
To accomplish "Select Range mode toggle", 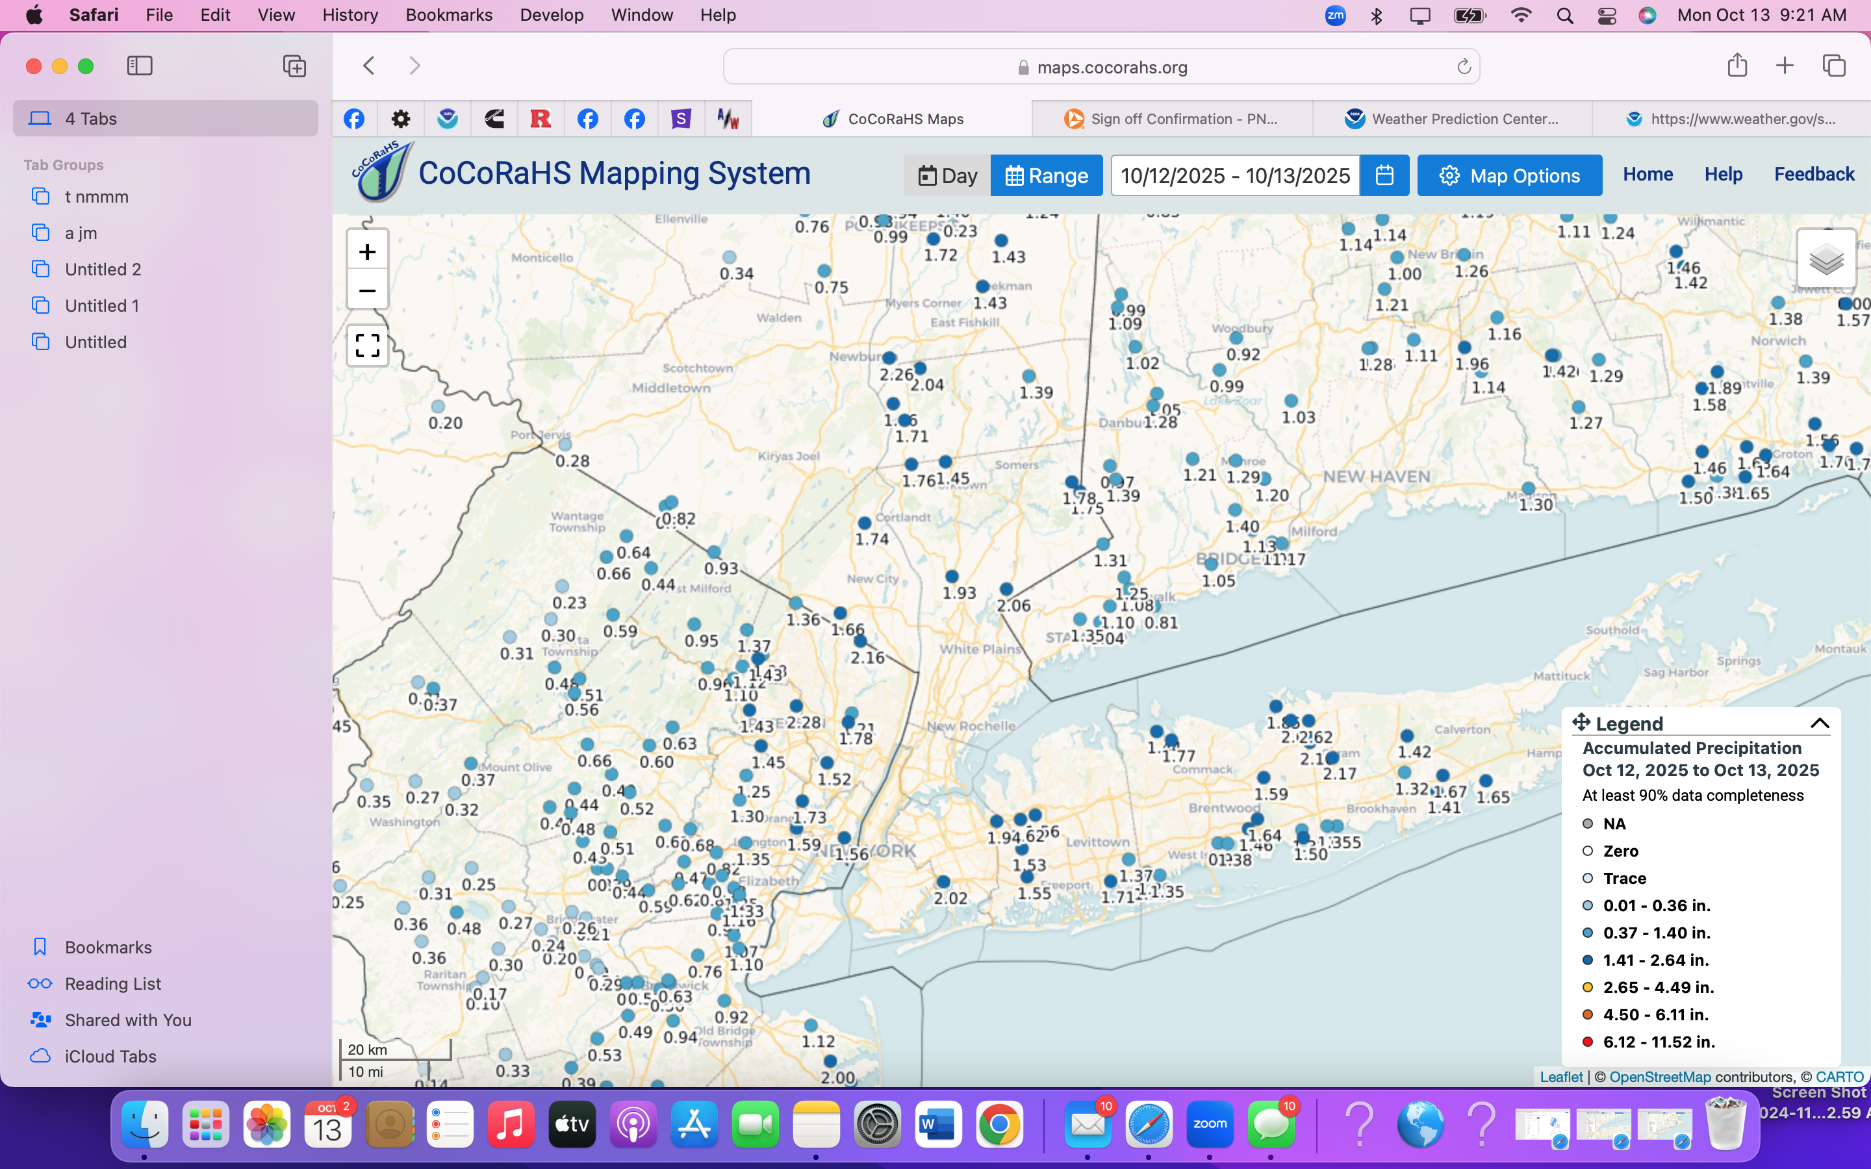I will pos(1046,175).
